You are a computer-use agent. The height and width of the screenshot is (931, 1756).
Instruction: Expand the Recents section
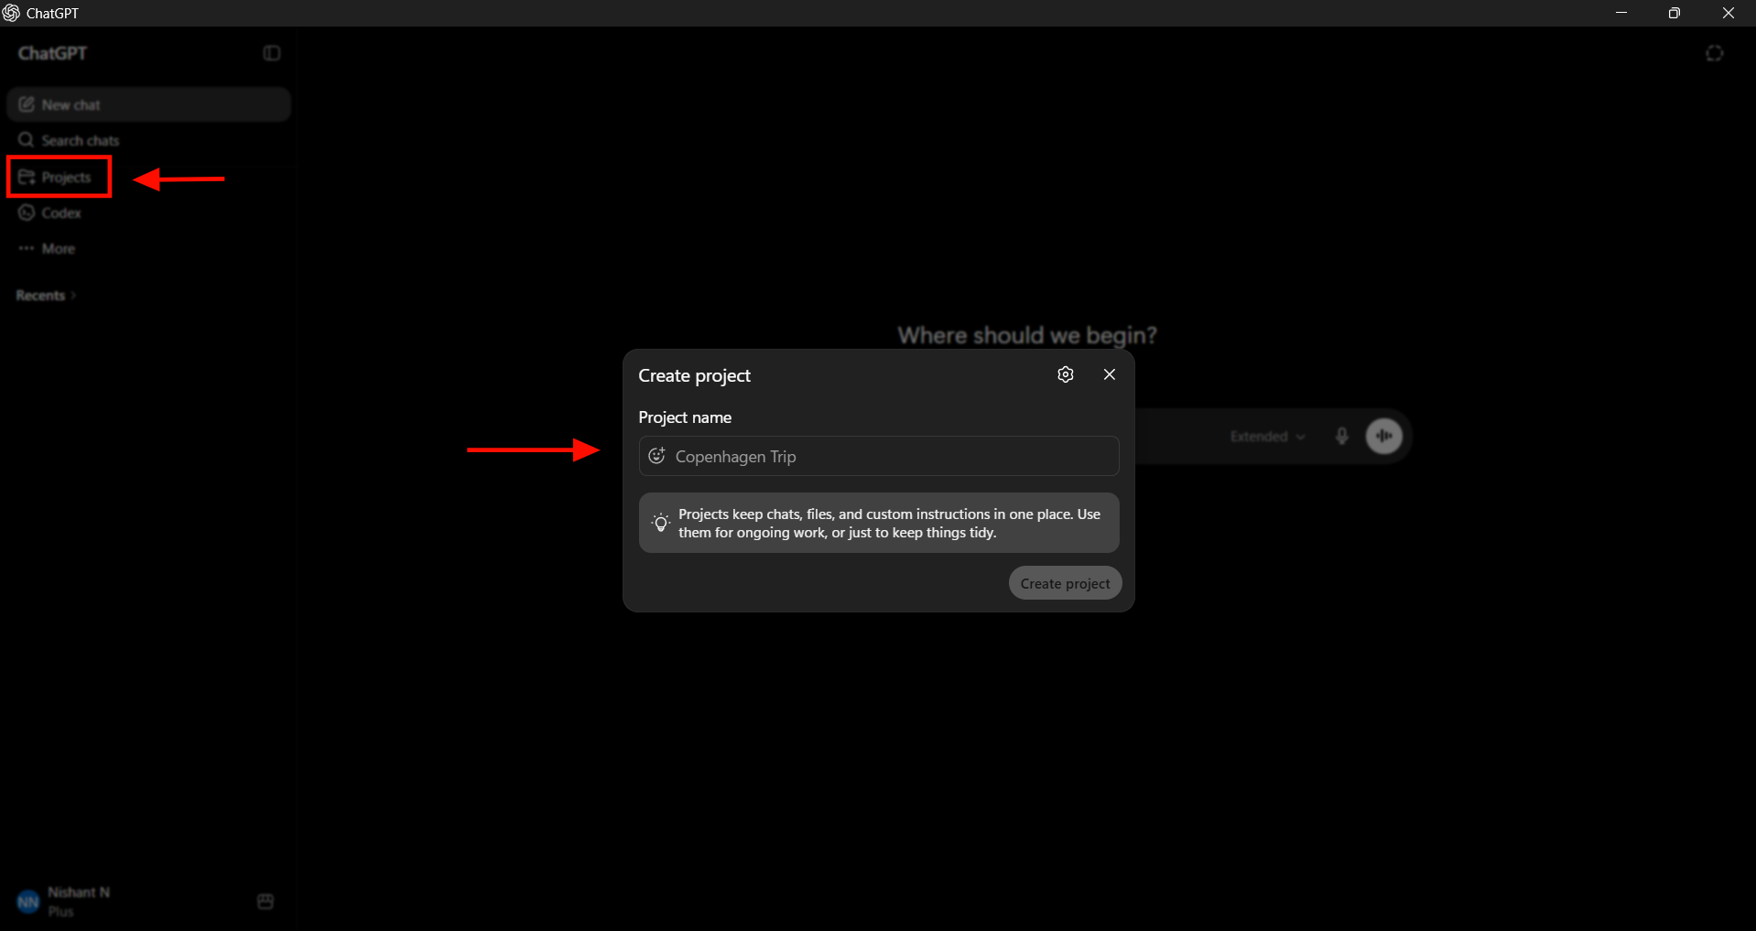[x=46, y=296]
